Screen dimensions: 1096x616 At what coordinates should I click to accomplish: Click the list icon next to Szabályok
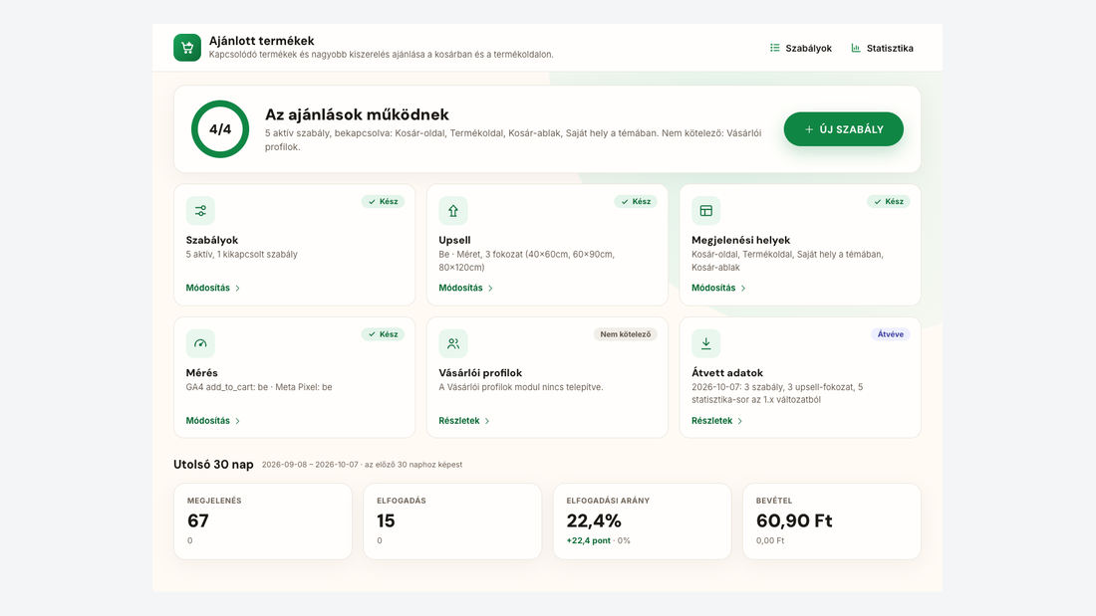click(x=774, y=48)
